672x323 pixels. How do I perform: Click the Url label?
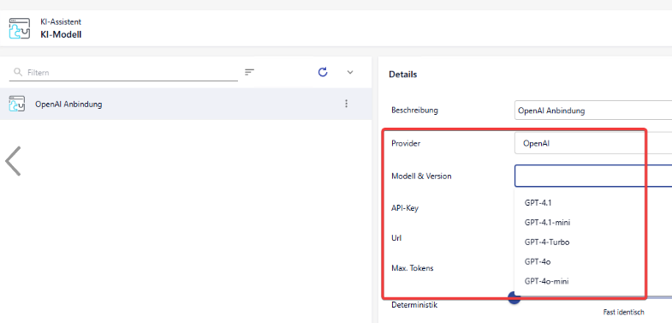[396, 237]
